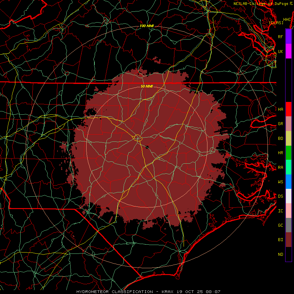The height and width of the screenshot is (294, 294).
Task: Click the 00:07 timestamp text
Action: (213, 292)
